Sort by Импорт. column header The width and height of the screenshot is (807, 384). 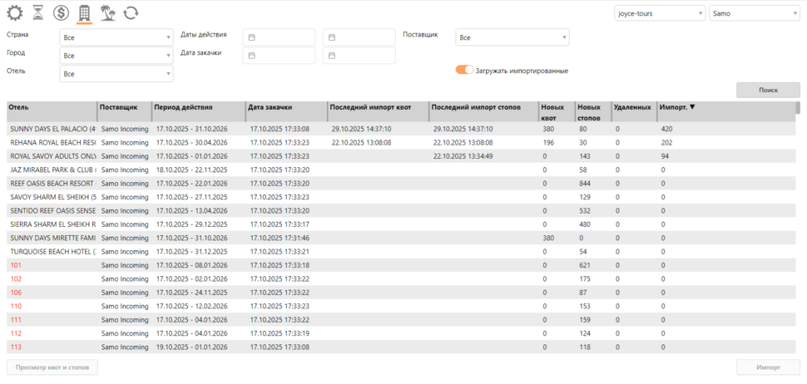[676, 107]
